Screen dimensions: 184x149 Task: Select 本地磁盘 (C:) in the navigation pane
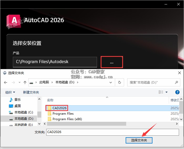(24, 112)
